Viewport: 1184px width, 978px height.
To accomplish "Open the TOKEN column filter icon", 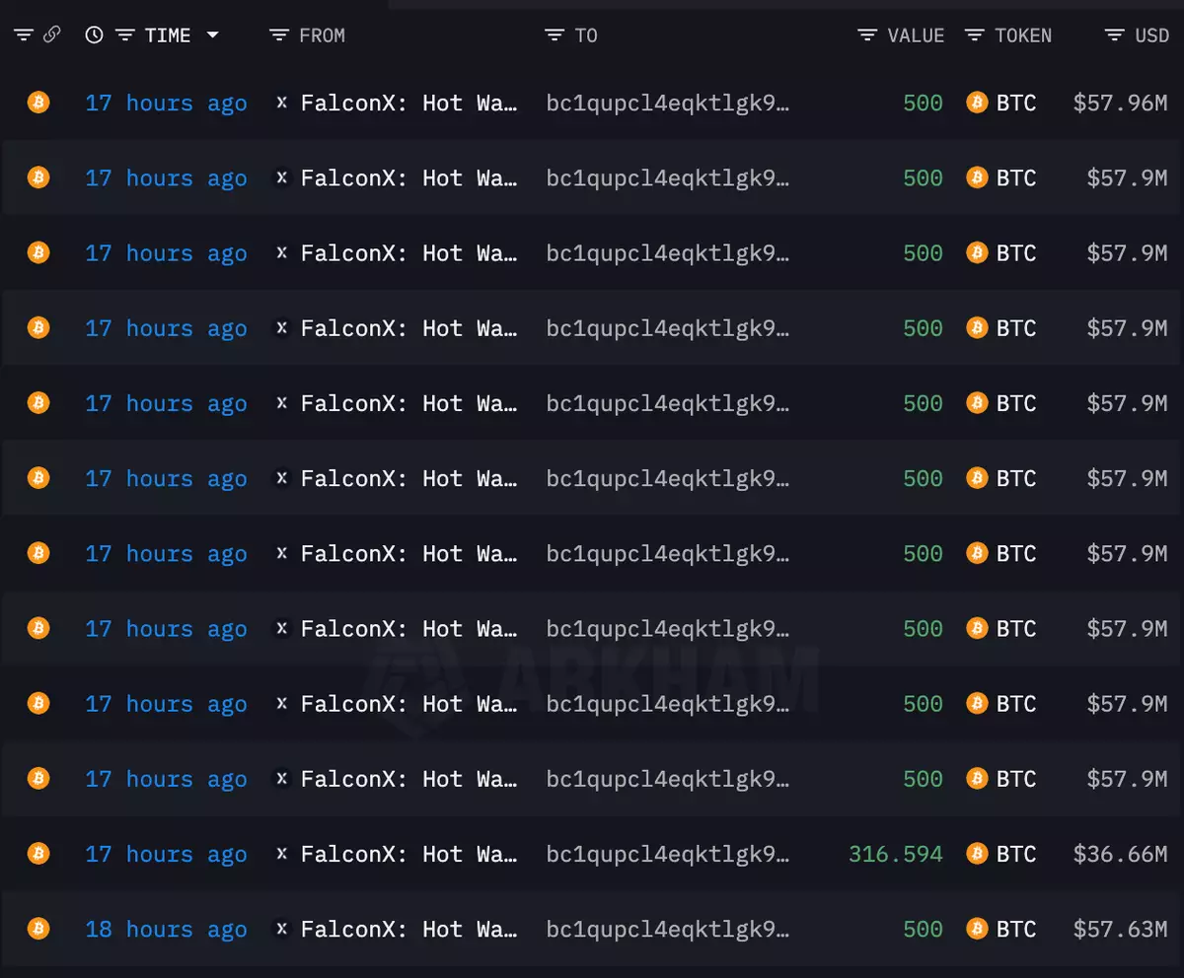I will click(975, 35).
